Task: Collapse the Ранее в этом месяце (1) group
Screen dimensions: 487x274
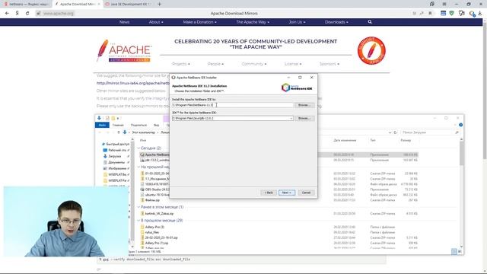Action: coord(138,207)
